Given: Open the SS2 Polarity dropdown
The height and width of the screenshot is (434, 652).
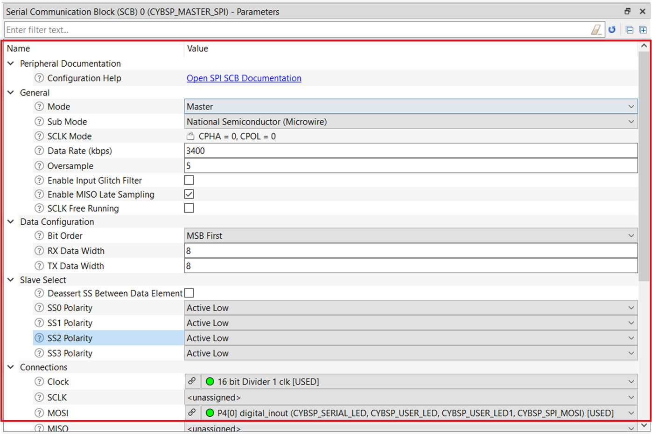Looking at the screenshot, I should click(x=411, y=338).
